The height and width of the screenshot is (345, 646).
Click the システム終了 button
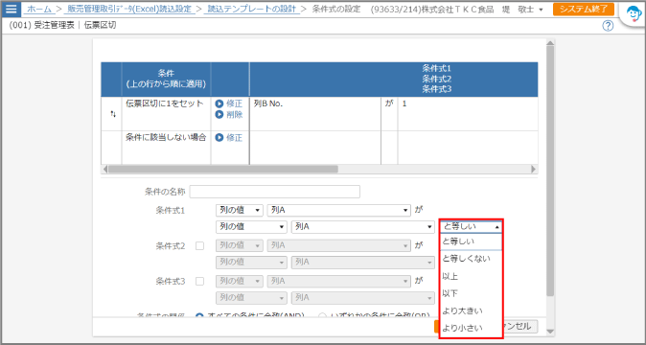584,9
